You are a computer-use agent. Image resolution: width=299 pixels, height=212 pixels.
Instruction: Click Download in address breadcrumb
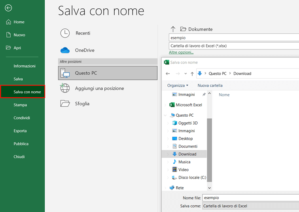pos(242,74)
